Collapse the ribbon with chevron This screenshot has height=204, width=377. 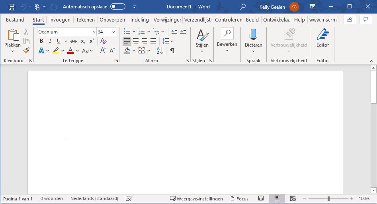tap(371, 61)
